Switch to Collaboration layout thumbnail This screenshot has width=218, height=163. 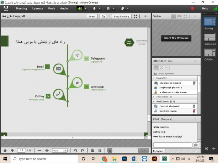coord(210,53)
